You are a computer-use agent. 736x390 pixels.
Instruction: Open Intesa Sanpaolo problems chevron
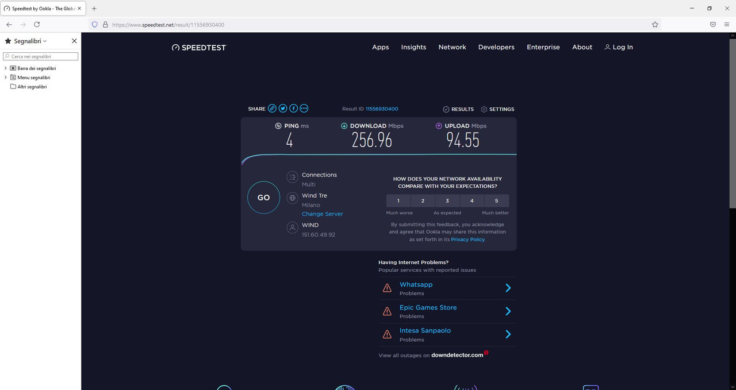coord(508,334)
